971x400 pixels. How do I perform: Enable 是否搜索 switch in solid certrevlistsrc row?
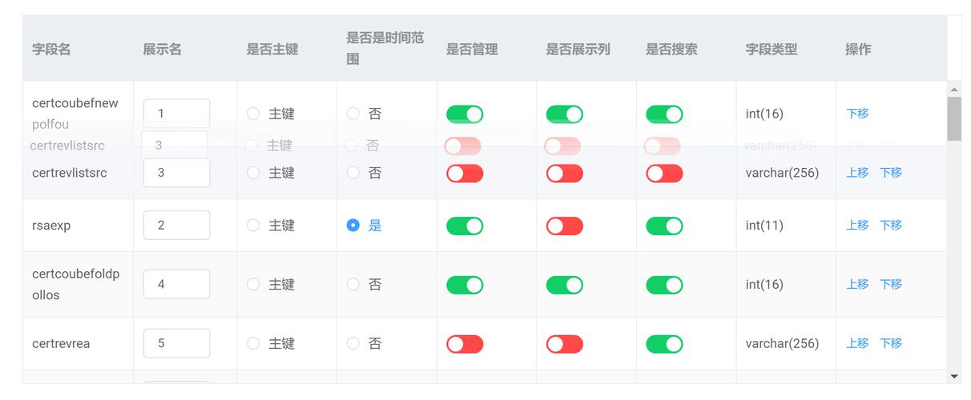(664, 174)
